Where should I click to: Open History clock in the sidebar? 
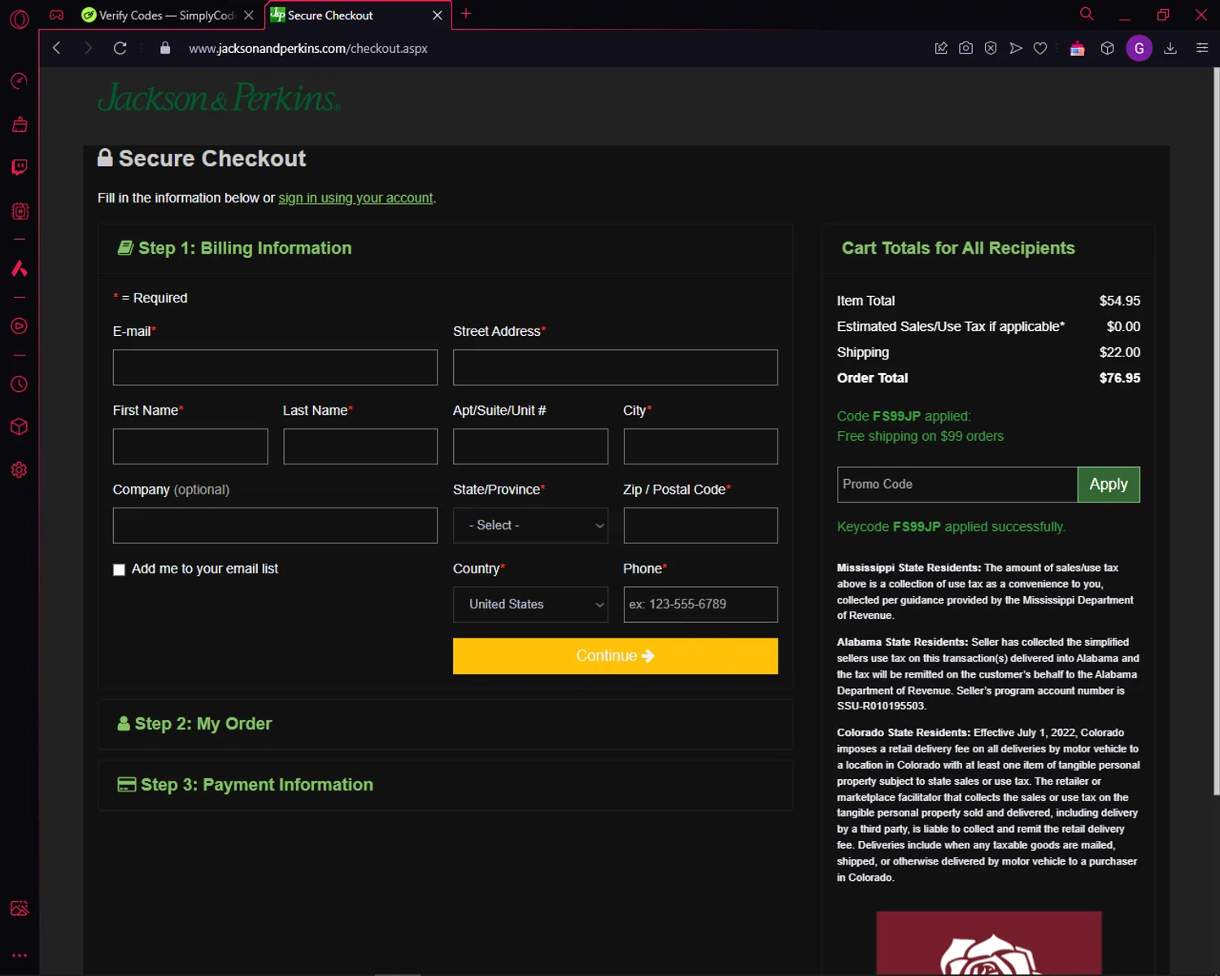pos(20,384)
